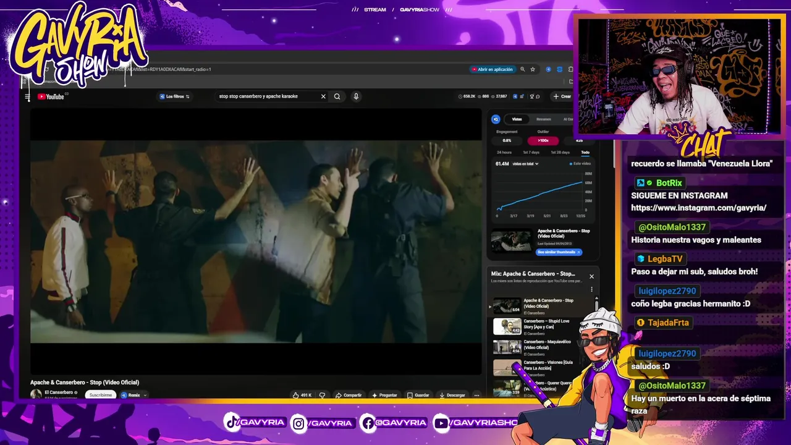Click the magnifier search button
The width and height of the screenshot is (791, 445).
coord(337,96)
